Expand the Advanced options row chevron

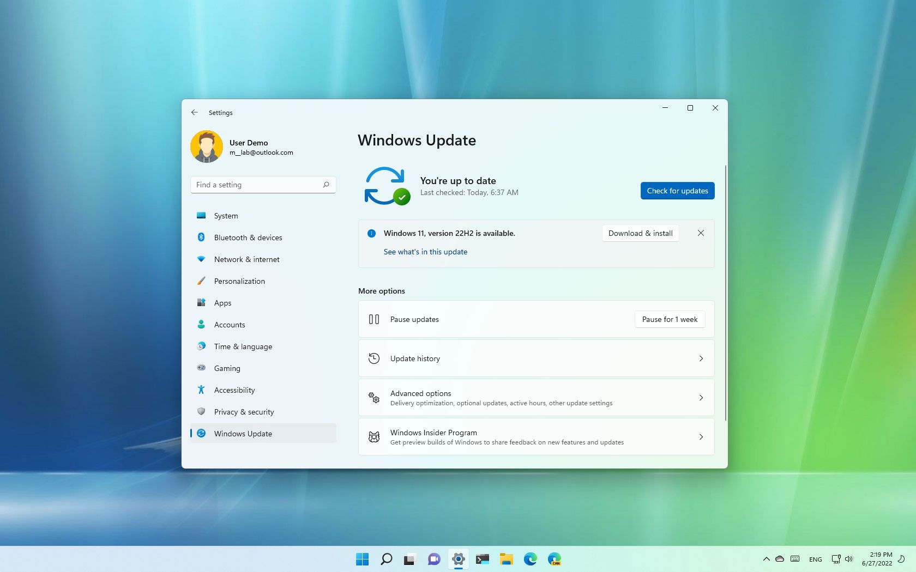(x=701, y=398)
